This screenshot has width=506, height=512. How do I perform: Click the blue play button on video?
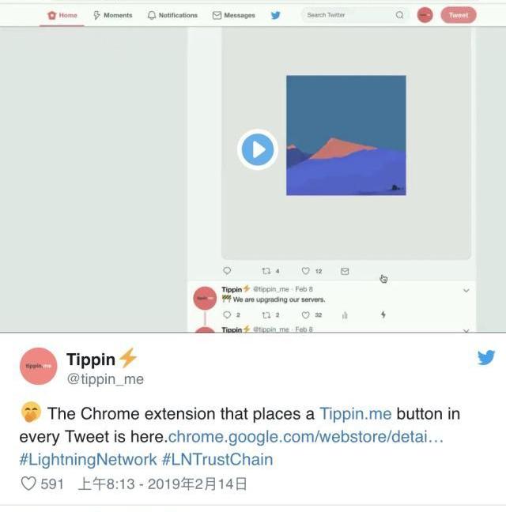click(258, 149)
